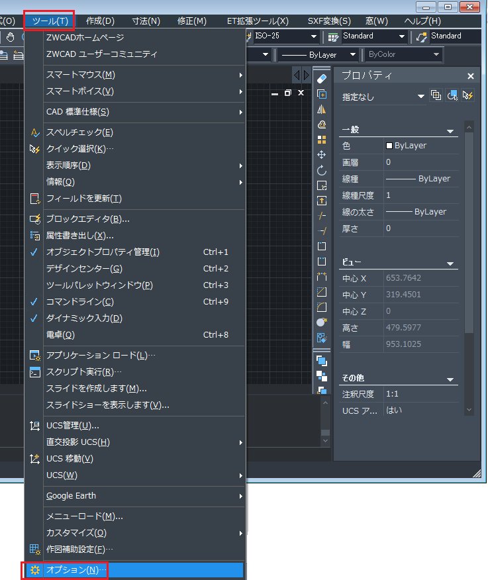Screen dimensions: 488x580
Task: Toggle PICKADD icon in Properties panel
Action: [436, 95]
